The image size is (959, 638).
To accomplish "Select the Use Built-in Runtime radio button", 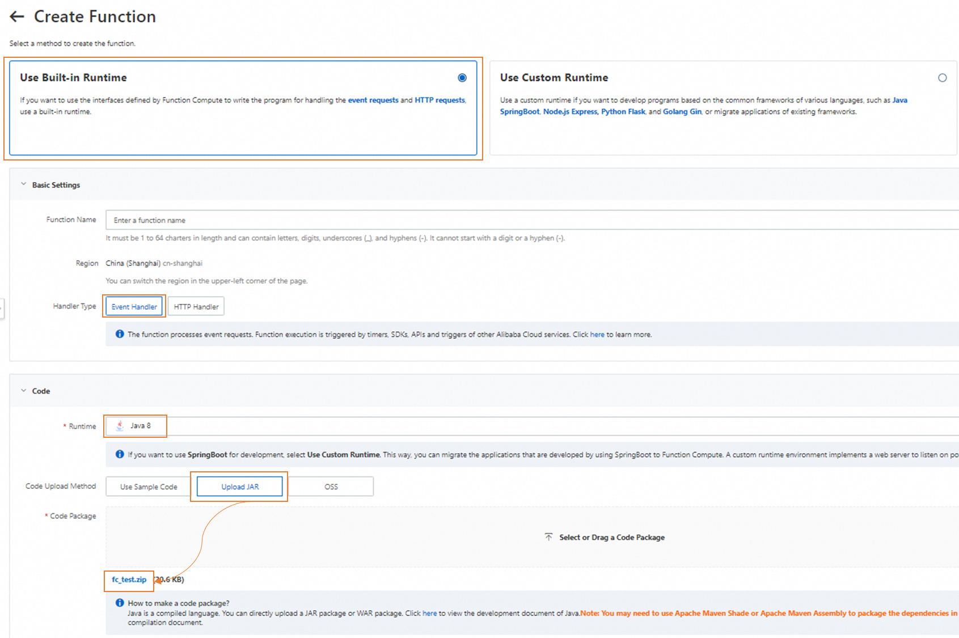I will pos(462,78).
